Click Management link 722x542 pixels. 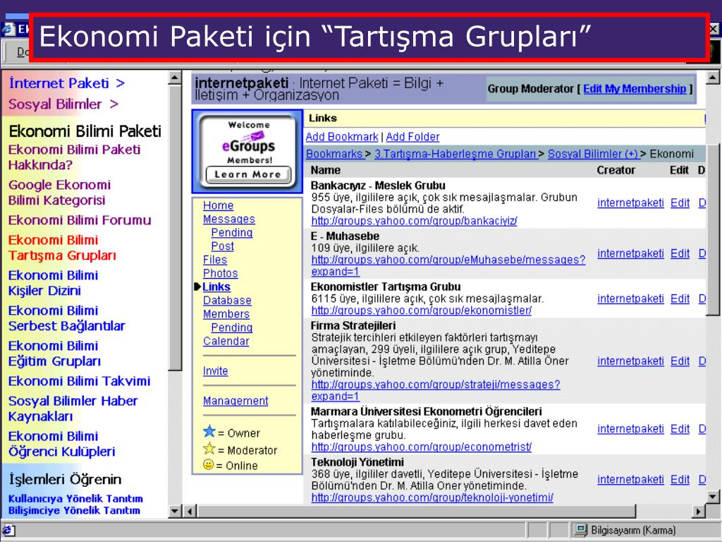click(x=235, y=401)
